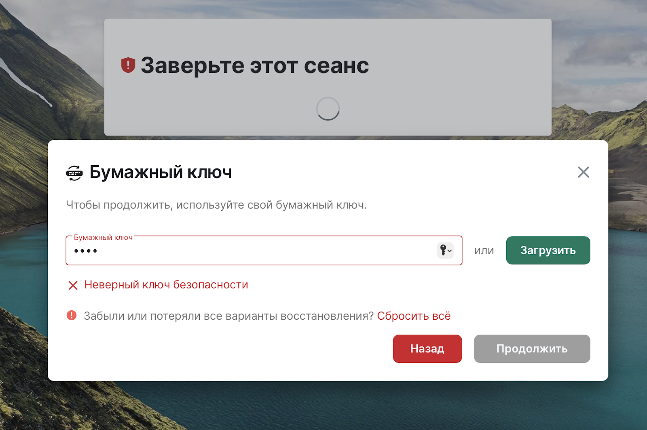Click the Заверьте этот сеанс heading text
647x430 pixels.
[254, 65]
